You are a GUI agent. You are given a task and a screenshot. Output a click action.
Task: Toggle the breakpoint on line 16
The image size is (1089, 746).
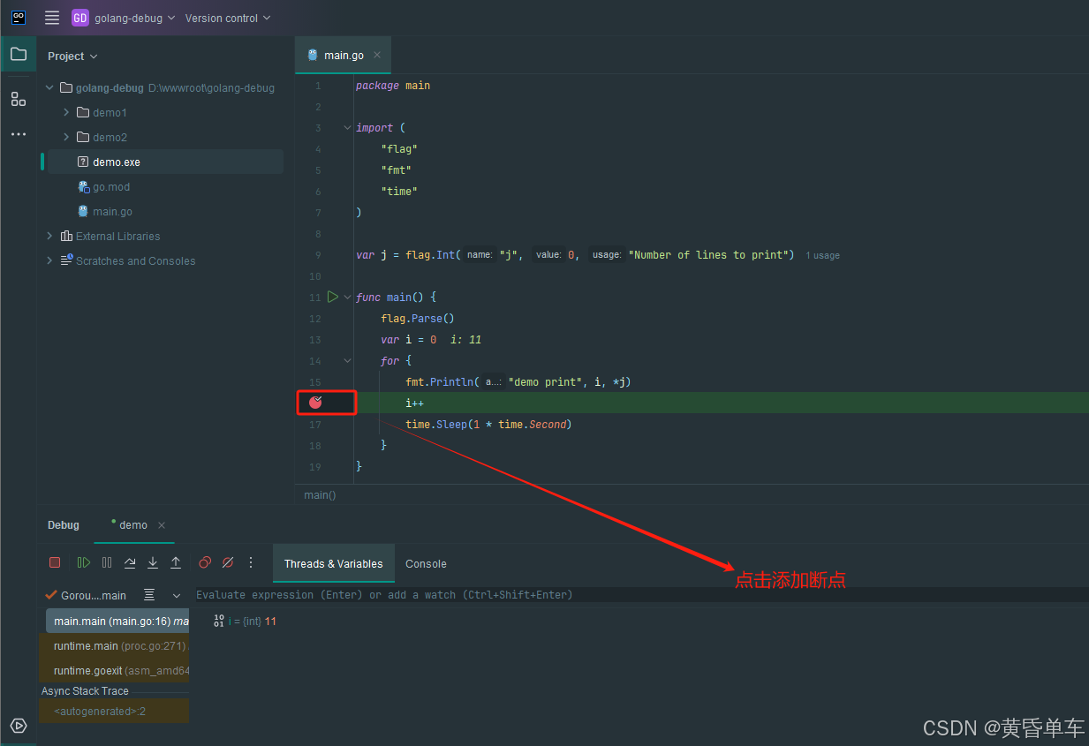coord(316,403)
